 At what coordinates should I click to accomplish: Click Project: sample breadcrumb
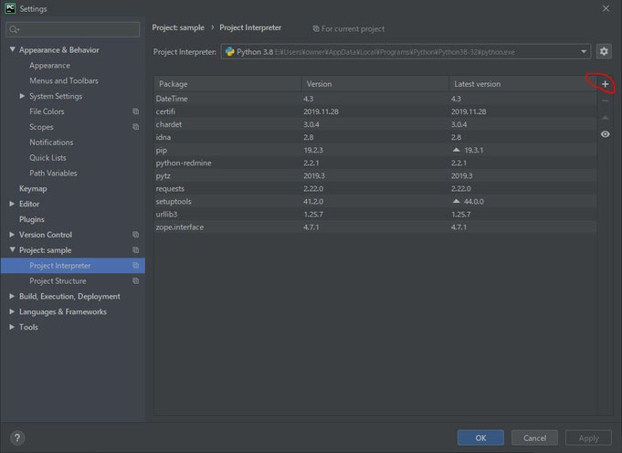click(178, 27)
